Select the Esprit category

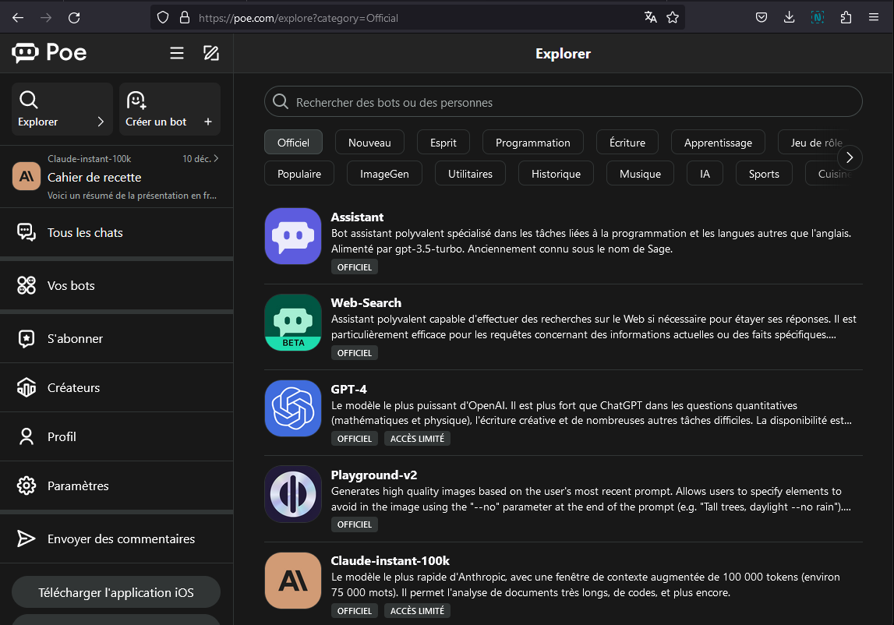click(443, 143)
